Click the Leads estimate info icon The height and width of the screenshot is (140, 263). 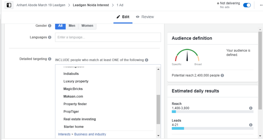pos(251,125)
